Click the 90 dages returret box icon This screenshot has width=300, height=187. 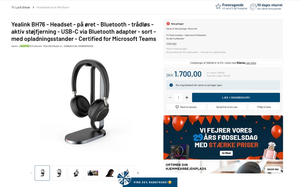(x=253, y=7)
